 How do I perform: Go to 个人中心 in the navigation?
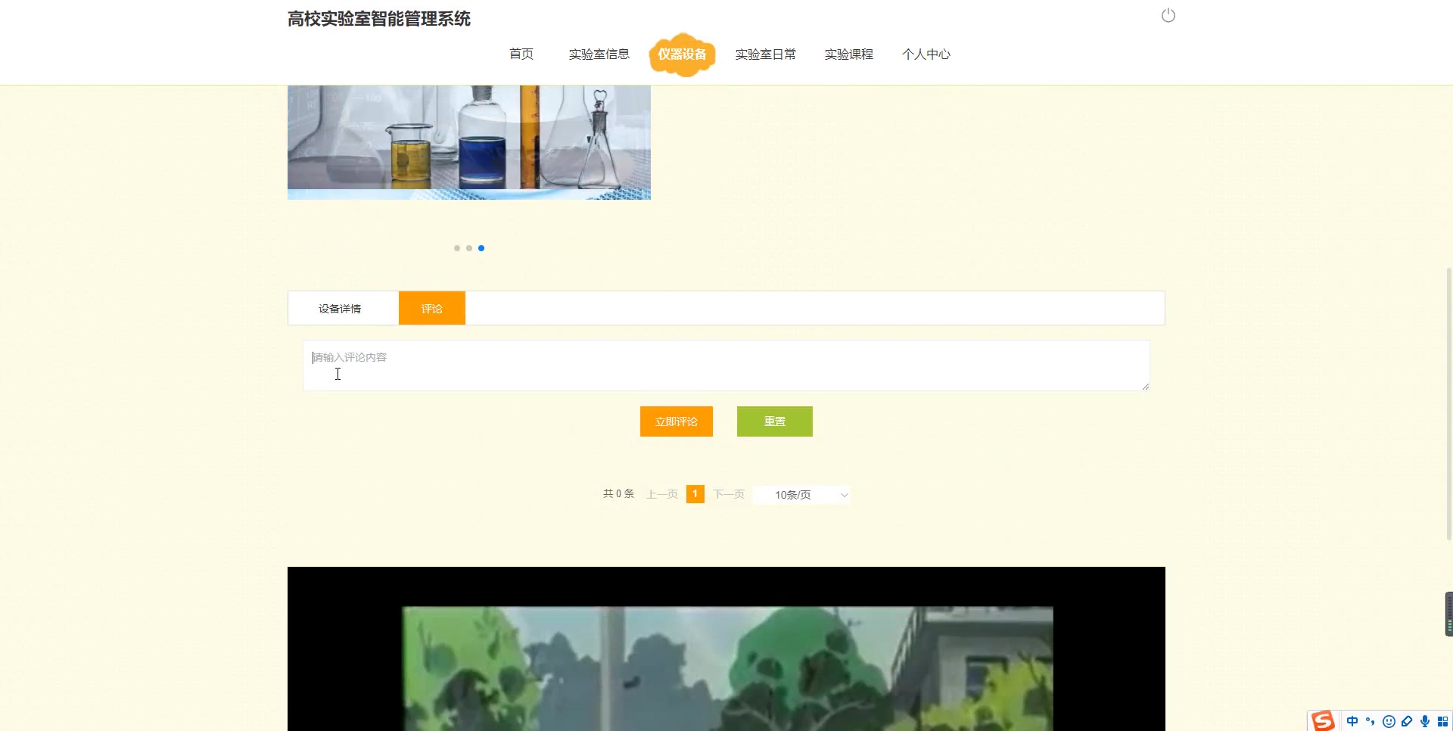coord(926,54)
